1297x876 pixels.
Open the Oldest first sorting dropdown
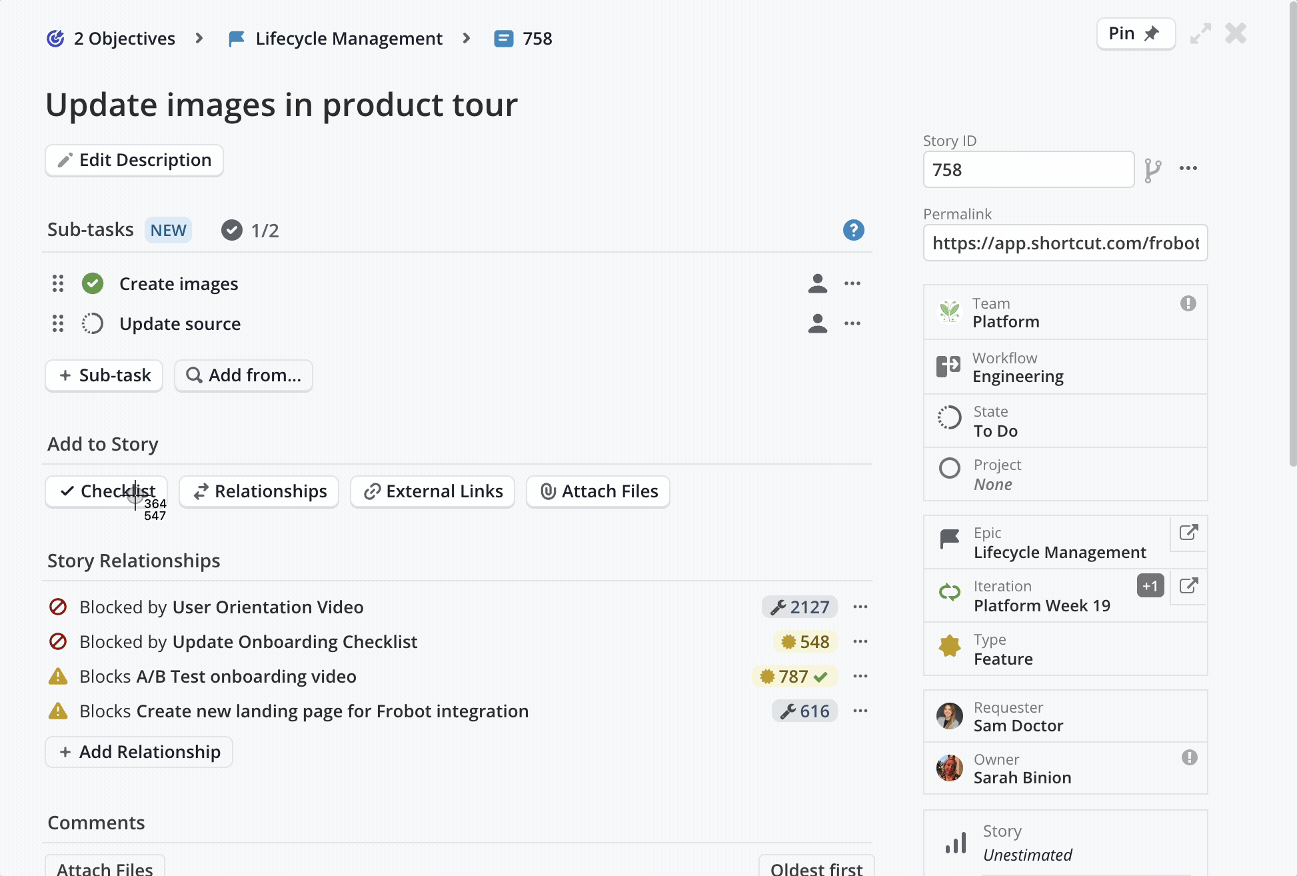816,867
